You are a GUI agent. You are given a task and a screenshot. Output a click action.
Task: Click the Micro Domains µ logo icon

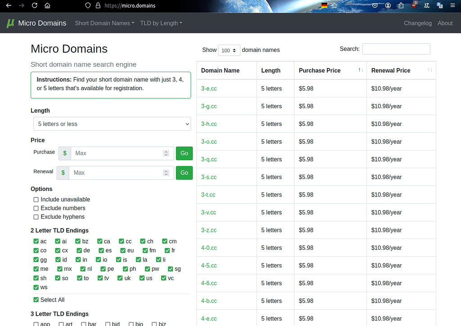tap(9, 23)
